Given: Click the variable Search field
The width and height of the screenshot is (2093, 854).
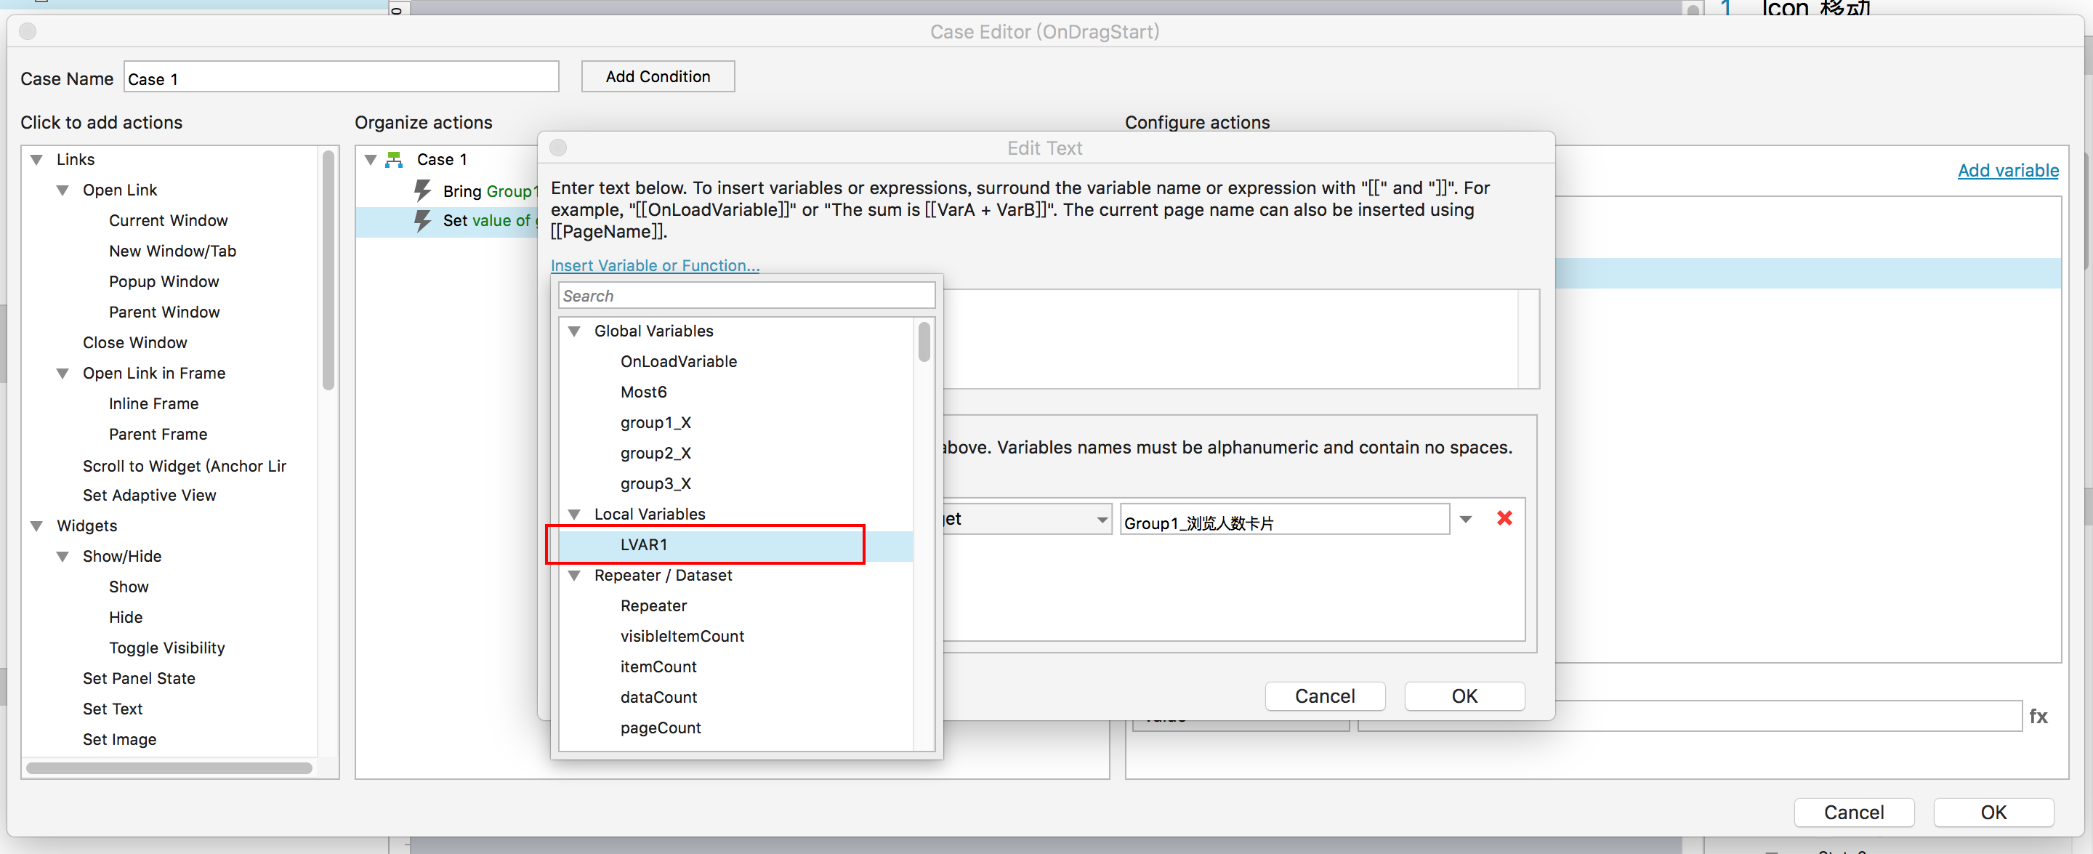Looking at the screenshot, I should 745,296.
